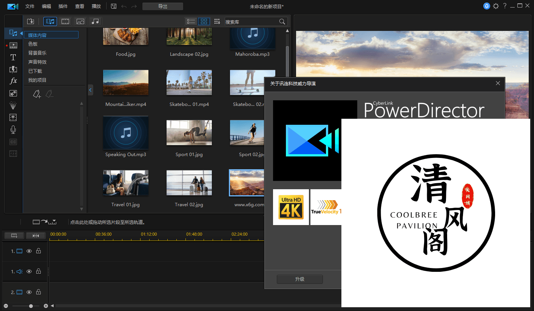Open the 播放 menu
Image resolution: width=534 pixels, height=311 pixels.
[96, 6]
